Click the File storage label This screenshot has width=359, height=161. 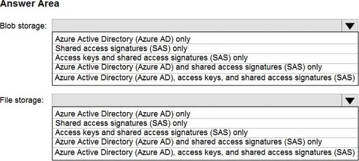point(22,100)
